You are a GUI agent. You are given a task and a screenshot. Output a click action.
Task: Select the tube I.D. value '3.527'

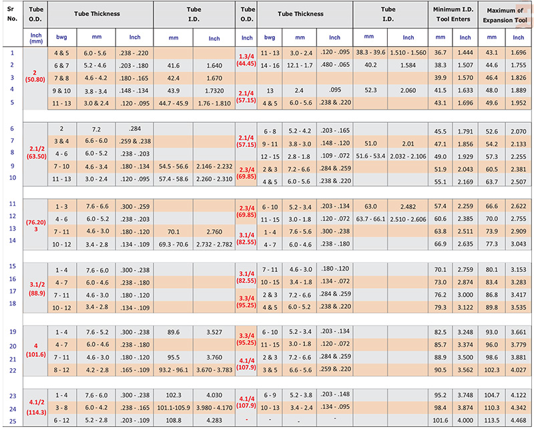tap(214, 332)
